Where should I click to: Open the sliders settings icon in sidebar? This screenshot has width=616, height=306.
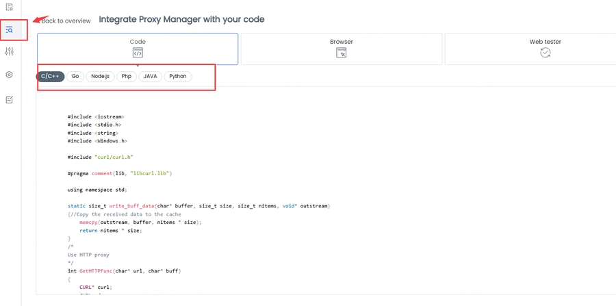click(10, 51)
